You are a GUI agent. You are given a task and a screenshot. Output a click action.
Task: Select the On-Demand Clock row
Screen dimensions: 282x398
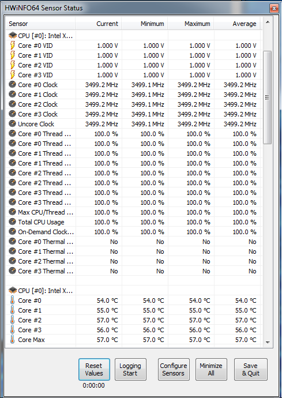(134, 232)
